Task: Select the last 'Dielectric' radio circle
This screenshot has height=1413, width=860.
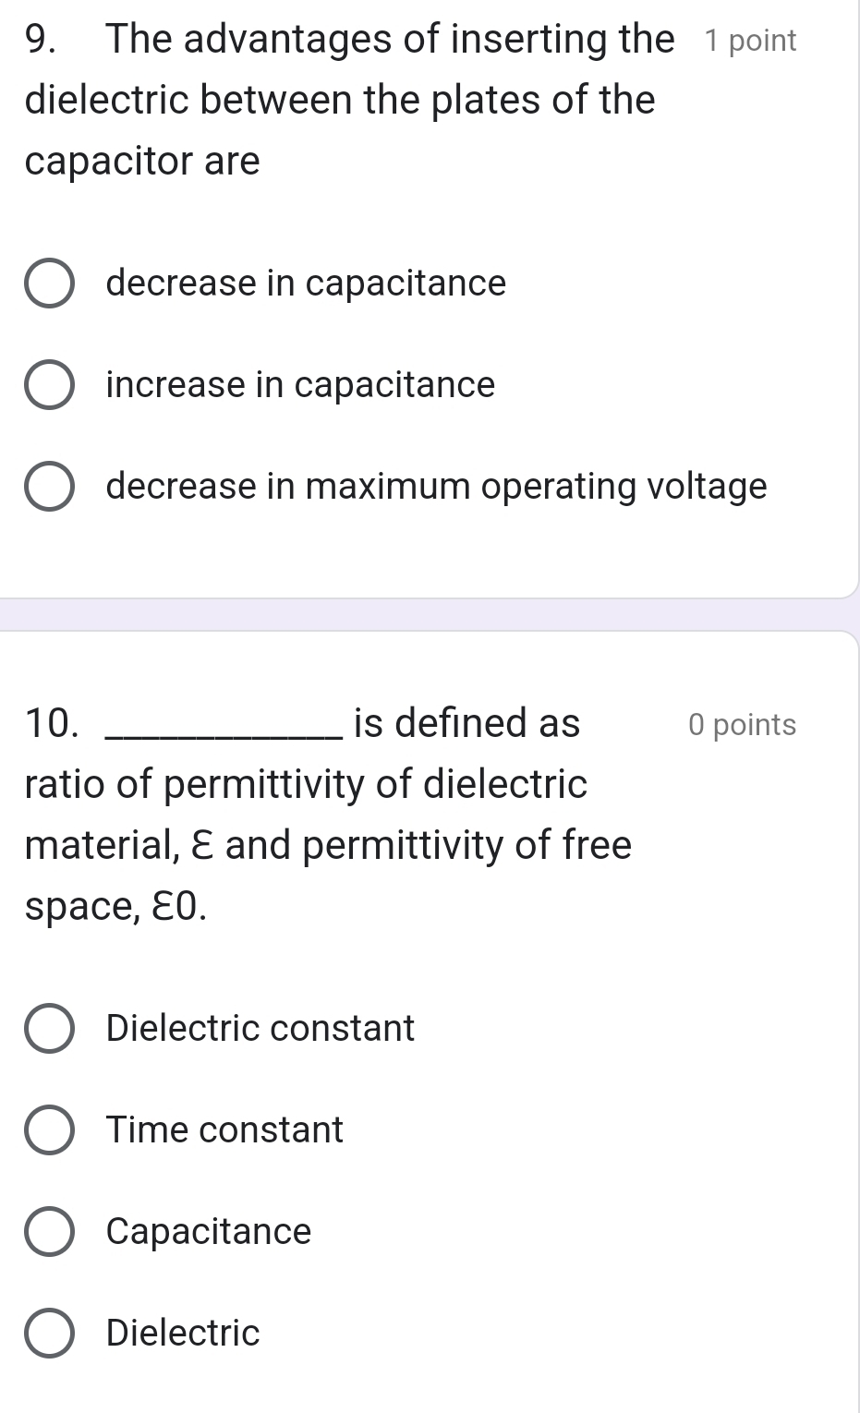Action: click(48, 1334)
